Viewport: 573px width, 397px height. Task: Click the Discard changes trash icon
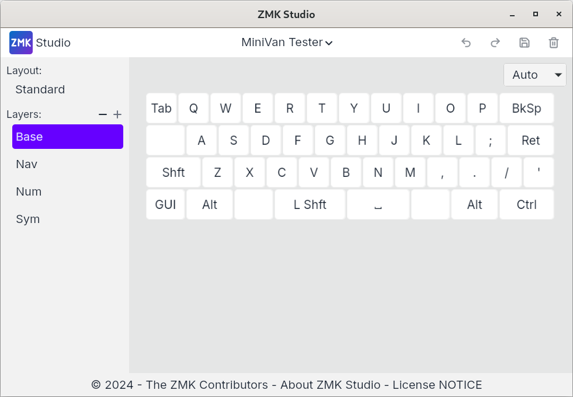click(553, 43)
